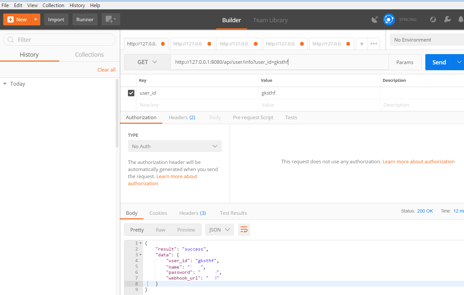Open the Edit menu
Image resolution: width=464 pixels, height=295 pixels.
coord(18,5)
